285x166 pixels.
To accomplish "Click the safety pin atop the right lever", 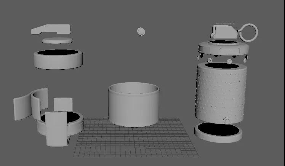I will click(x=226, y=24).
